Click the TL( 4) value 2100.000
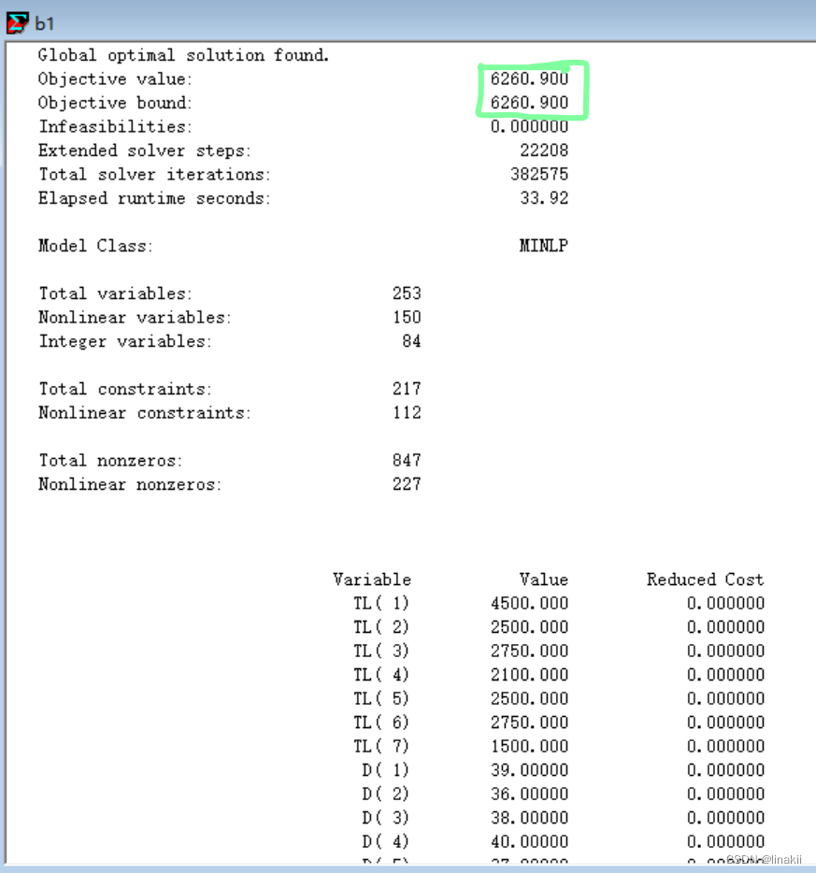 pos(529,675)
